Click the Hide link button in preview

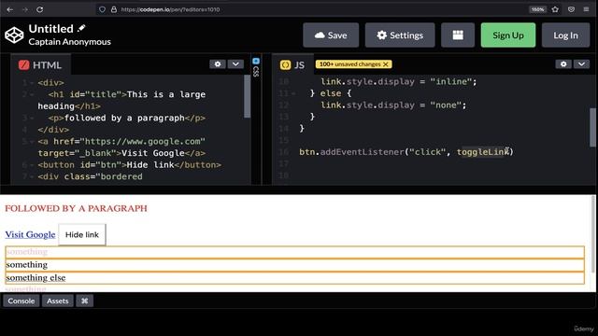tap(82, 234)
